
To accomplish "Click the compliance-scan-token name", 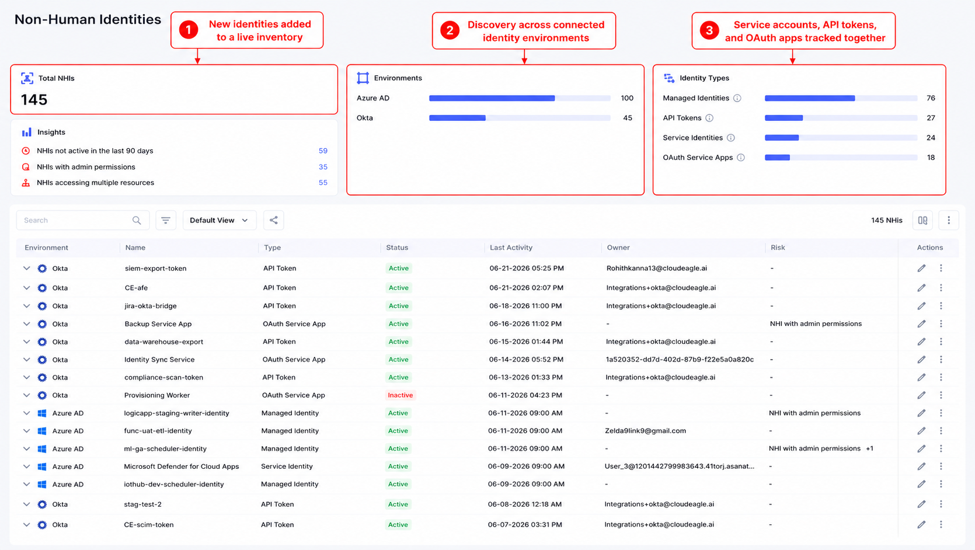I will click(x=164, y=377).
